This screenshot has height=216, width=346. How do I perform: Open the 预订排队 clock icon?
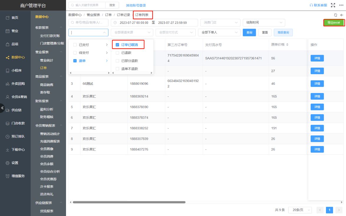pyautogui.click(x=7, y=137)
